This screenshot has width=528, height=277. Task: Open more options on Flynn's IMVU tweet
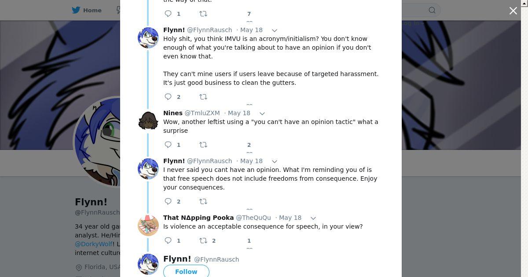(274, 30)
